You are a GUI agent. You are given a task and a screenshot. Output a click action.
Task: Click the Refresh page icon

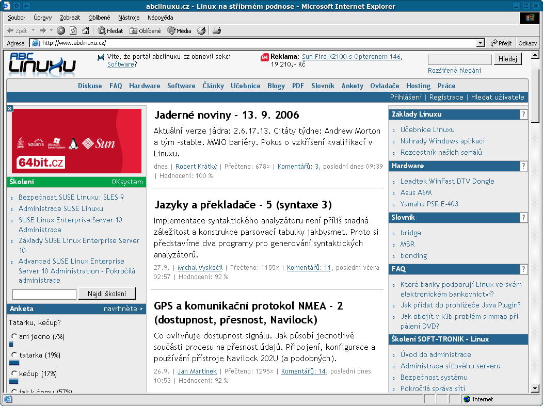tap(73, 31)
